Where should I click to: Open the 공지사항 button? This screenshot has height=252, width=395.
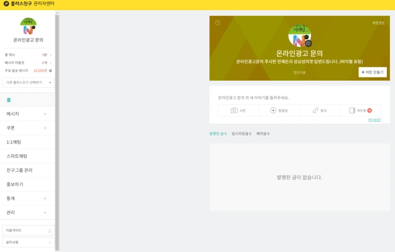click(28, 242)
